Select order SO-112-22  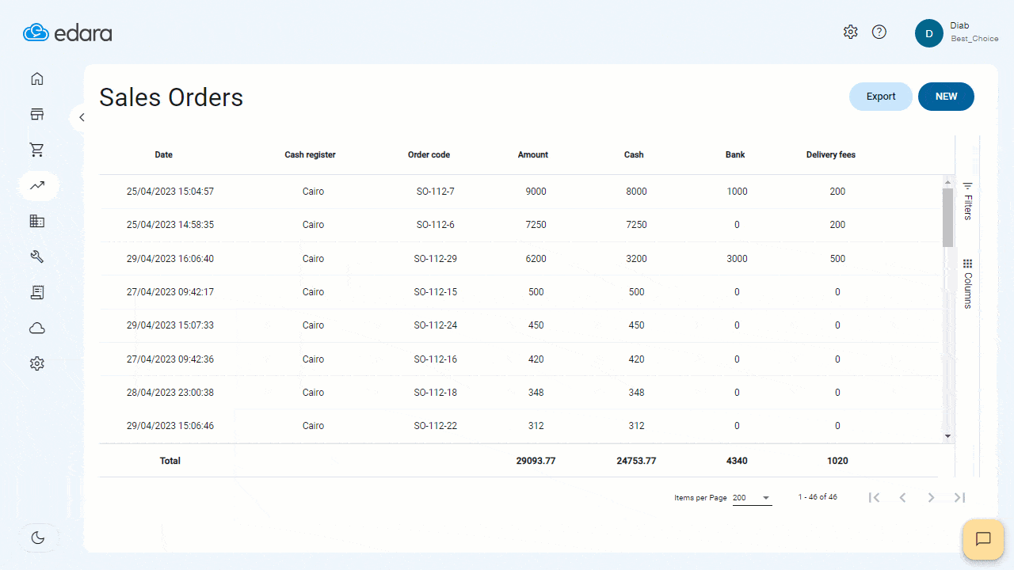(x=436, y=426)
